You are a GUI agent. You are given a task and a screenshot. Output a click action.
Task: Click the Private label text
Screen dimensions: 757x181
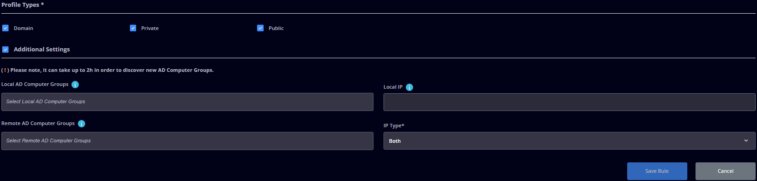150,28
